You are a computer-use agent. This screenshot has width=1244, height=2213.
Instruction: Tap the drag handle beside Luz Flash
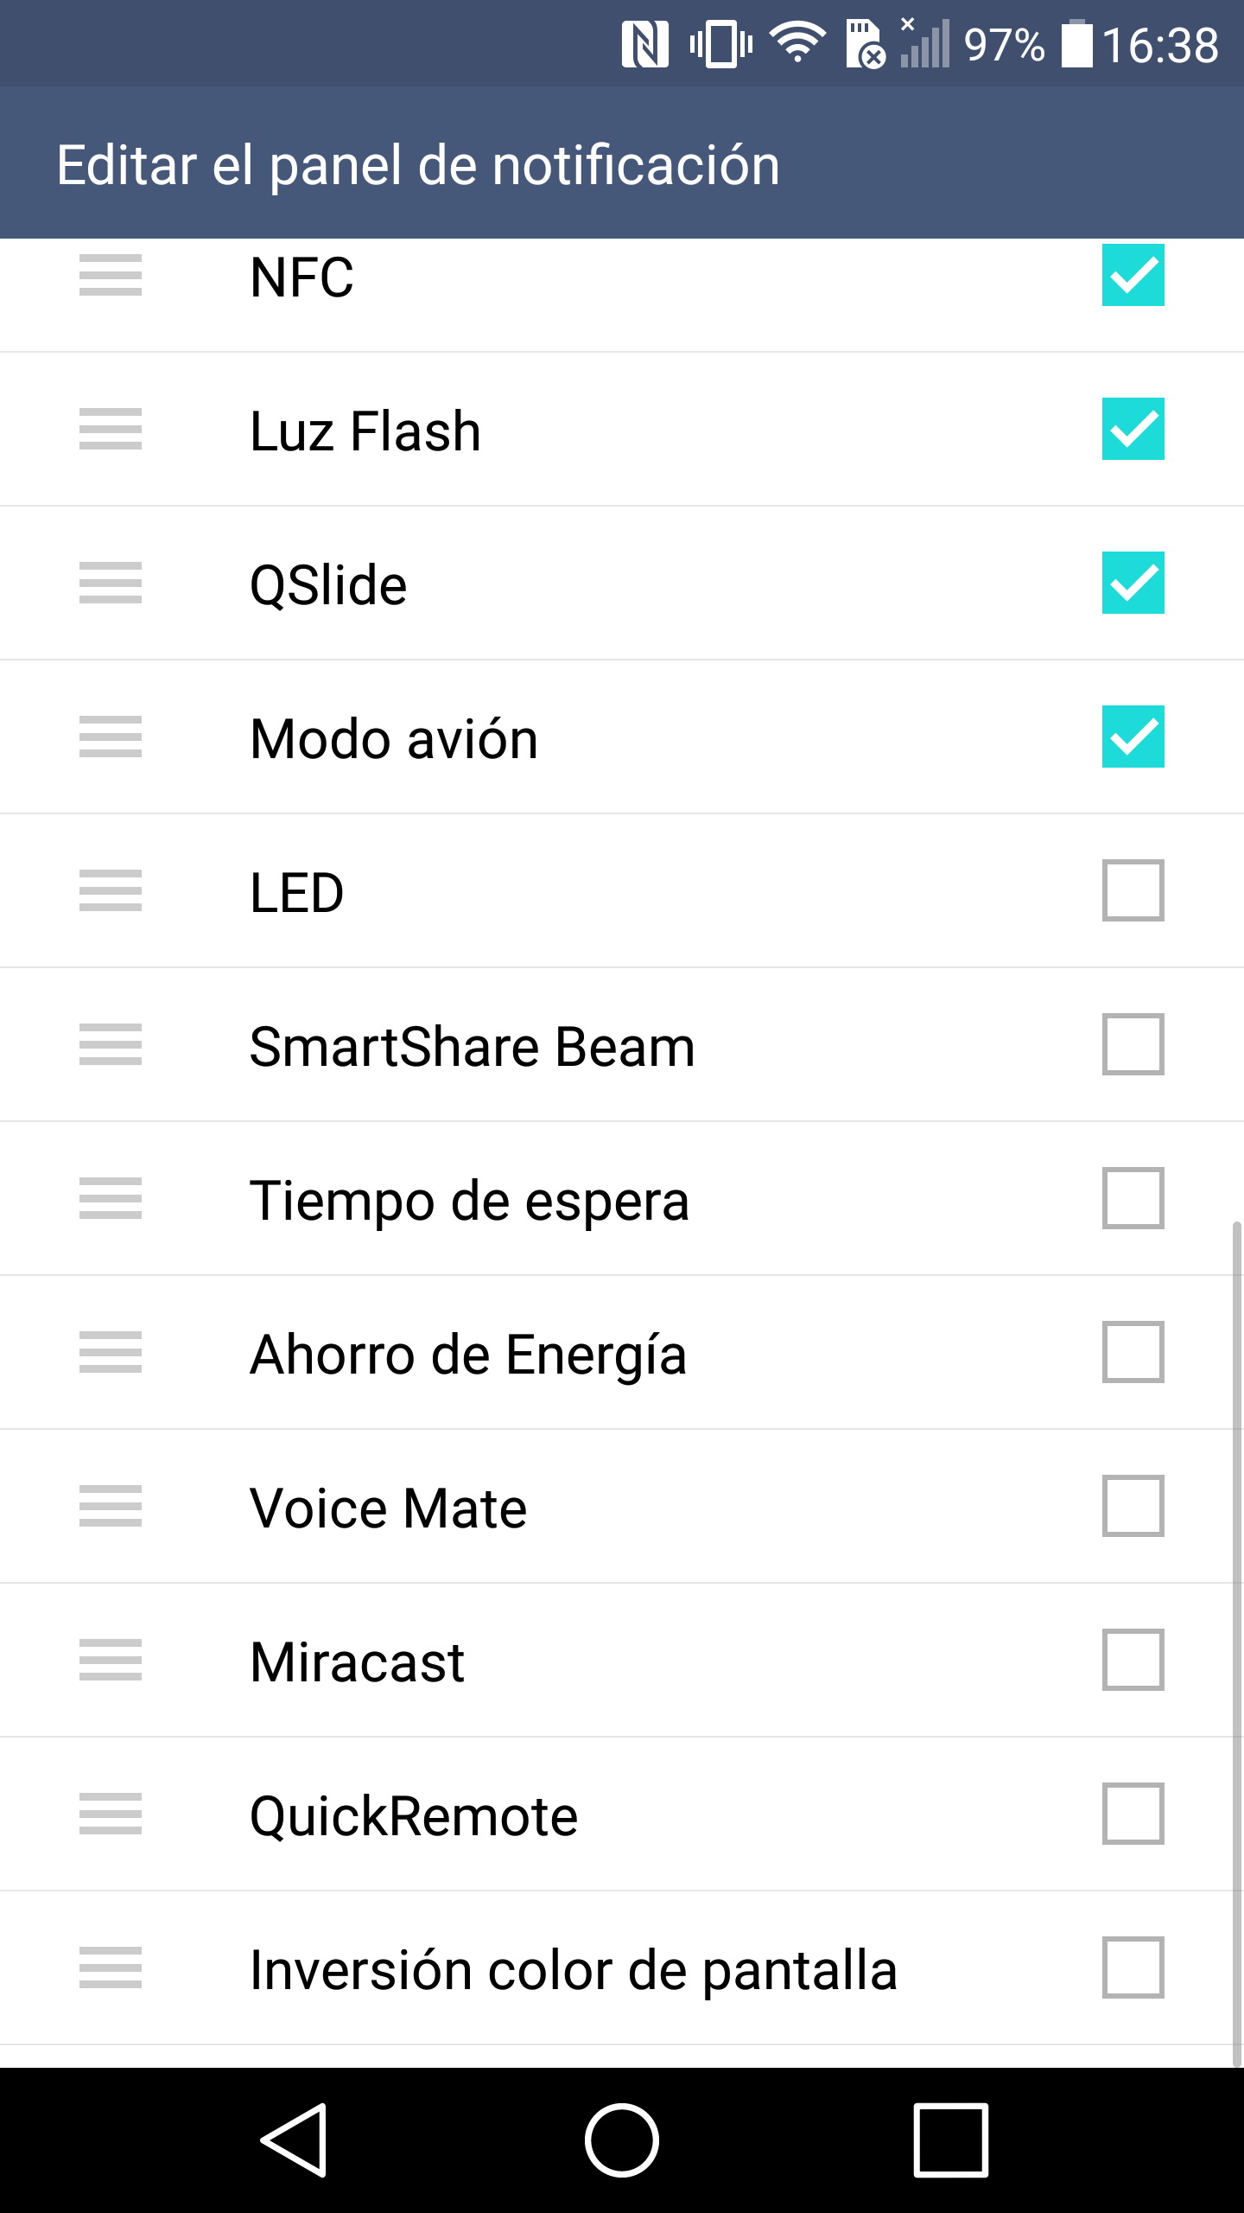(x=111, y=430)
